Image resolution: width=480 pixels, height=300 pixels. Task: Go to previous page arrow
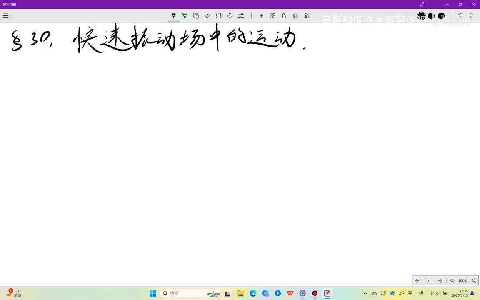(417, 280)
